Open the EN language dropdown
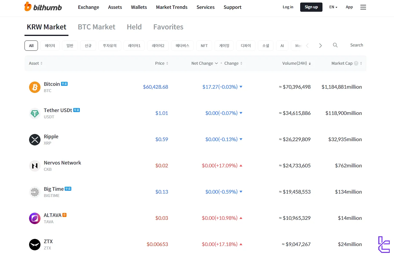 coord(333,7)
